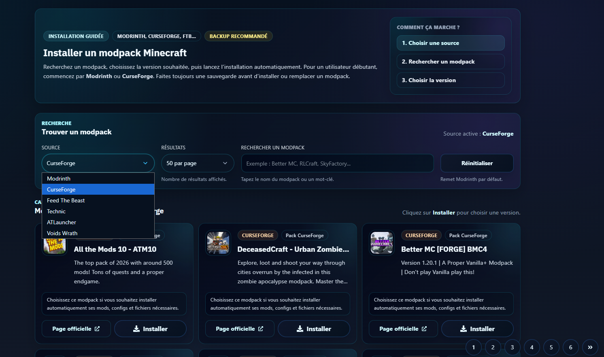Click the BACKUP RECOMMANDÉ badge
The height and width of the screenshot is (357, 604).
[x=238, y=36]
